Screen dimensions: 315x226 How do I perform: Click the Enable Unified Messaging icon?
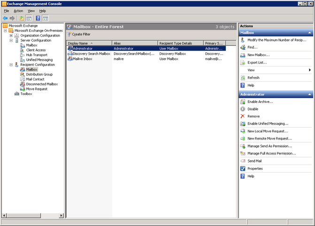[x=243, y=124]
